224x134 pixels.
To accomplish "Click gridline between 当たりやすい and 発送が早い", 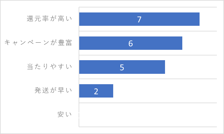I will pyautogui.click(x=148, y=79).
